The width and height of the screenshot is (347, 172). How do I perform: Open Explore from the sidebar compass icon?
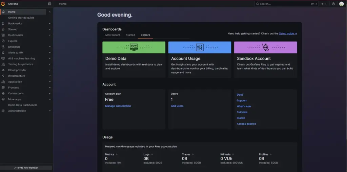tap(3, 41)
